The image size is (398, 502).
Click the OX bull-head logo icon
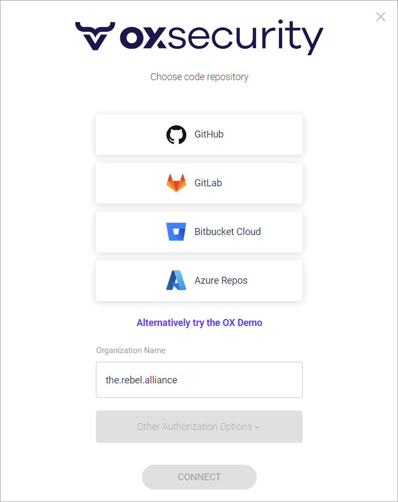pyautogui.click(x=94, y=36)
